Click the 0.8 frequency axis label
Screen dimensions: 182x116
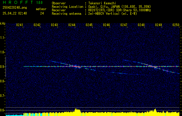[x=2, y=81]
